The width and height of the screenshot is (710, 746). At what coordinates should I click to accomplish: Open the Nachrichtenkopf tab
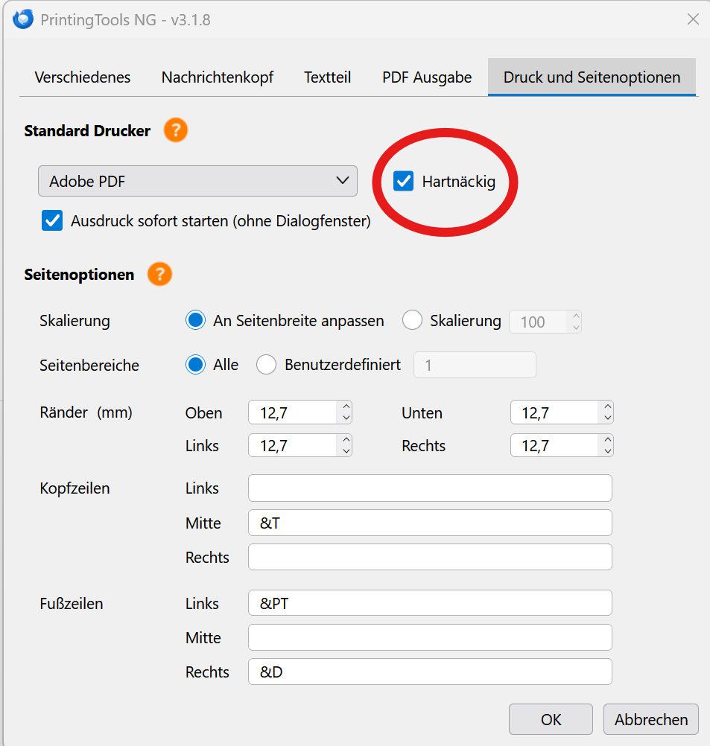point(217,77)
